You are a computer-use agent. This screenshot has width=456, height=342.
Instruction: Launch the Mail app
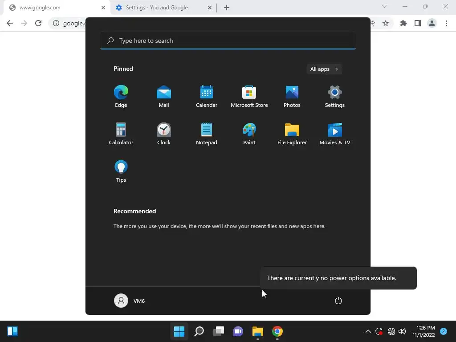[x=164, y=97]
